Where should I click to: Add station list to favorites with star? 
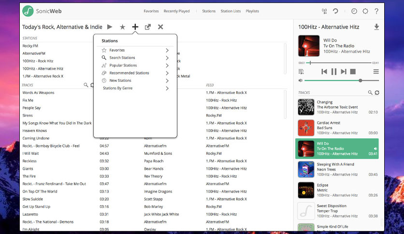122,27
